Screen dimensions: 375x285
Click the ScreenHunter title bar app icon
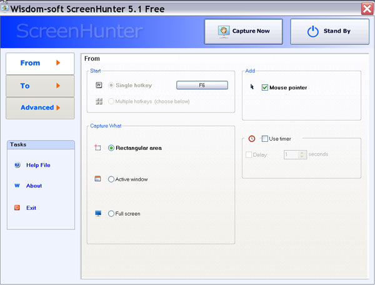(x=4, y=9)
